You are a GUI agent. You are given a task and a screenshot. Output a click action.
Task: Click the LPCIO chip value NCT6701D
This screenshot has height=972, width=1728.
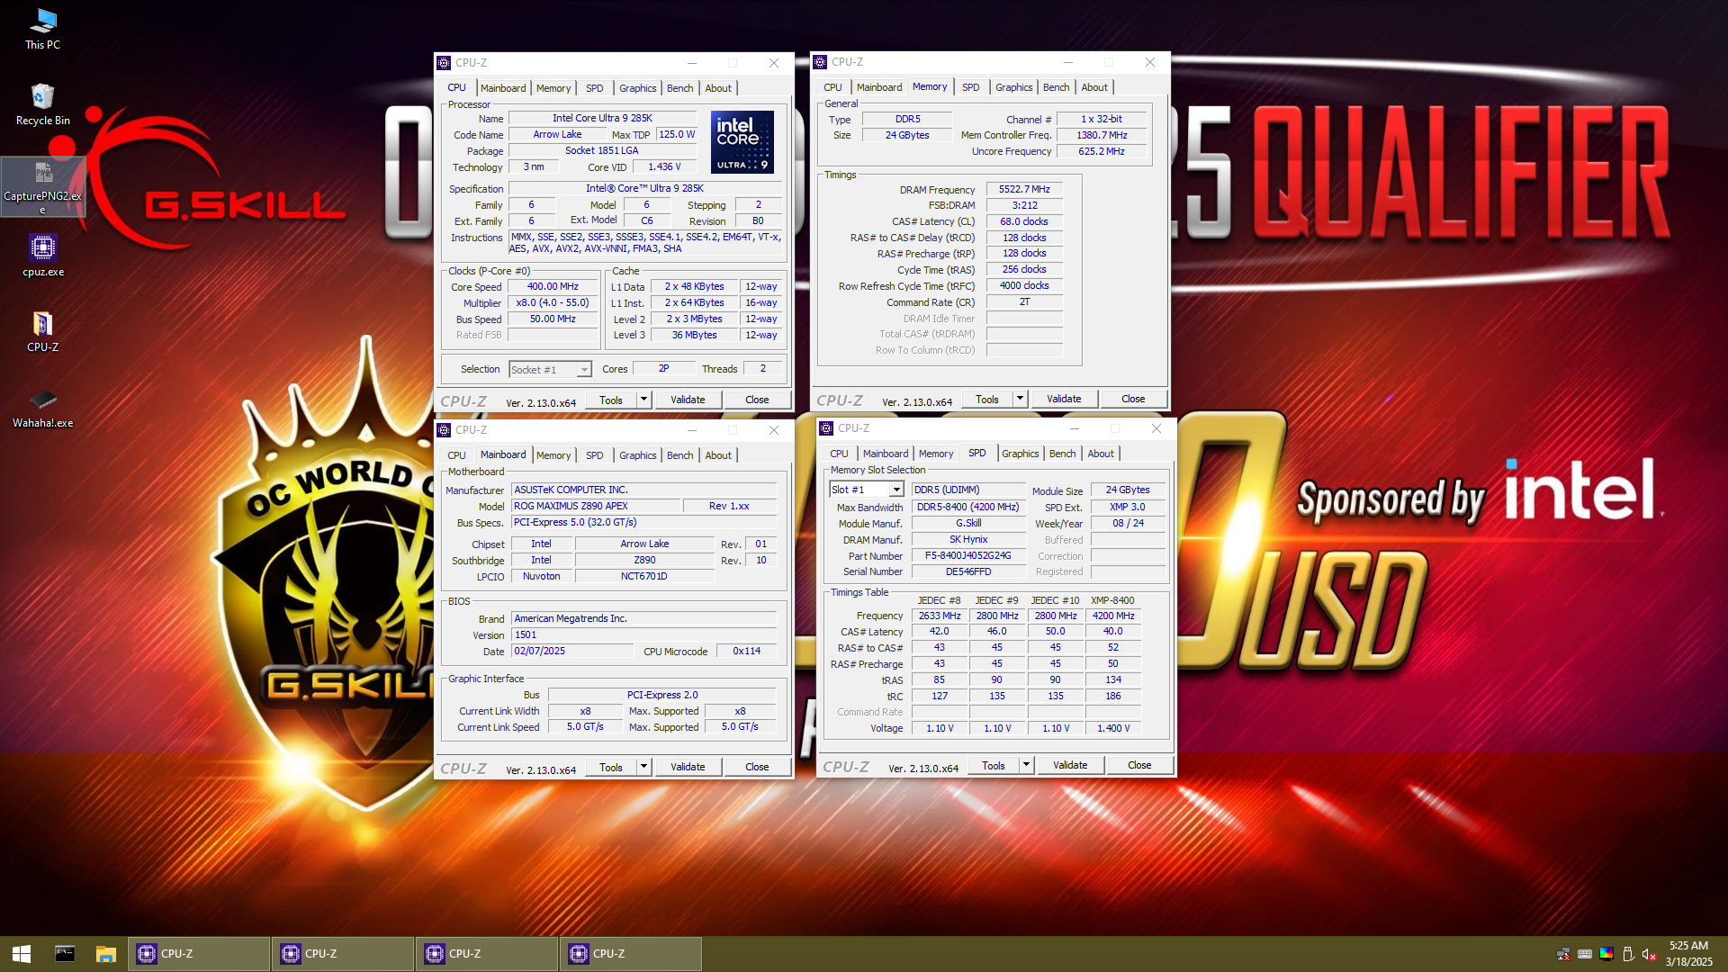(643, 576)
